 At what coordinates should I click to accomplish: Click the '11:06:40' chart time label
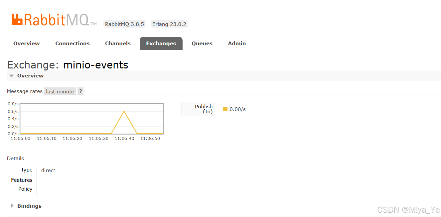coord(124,139)
